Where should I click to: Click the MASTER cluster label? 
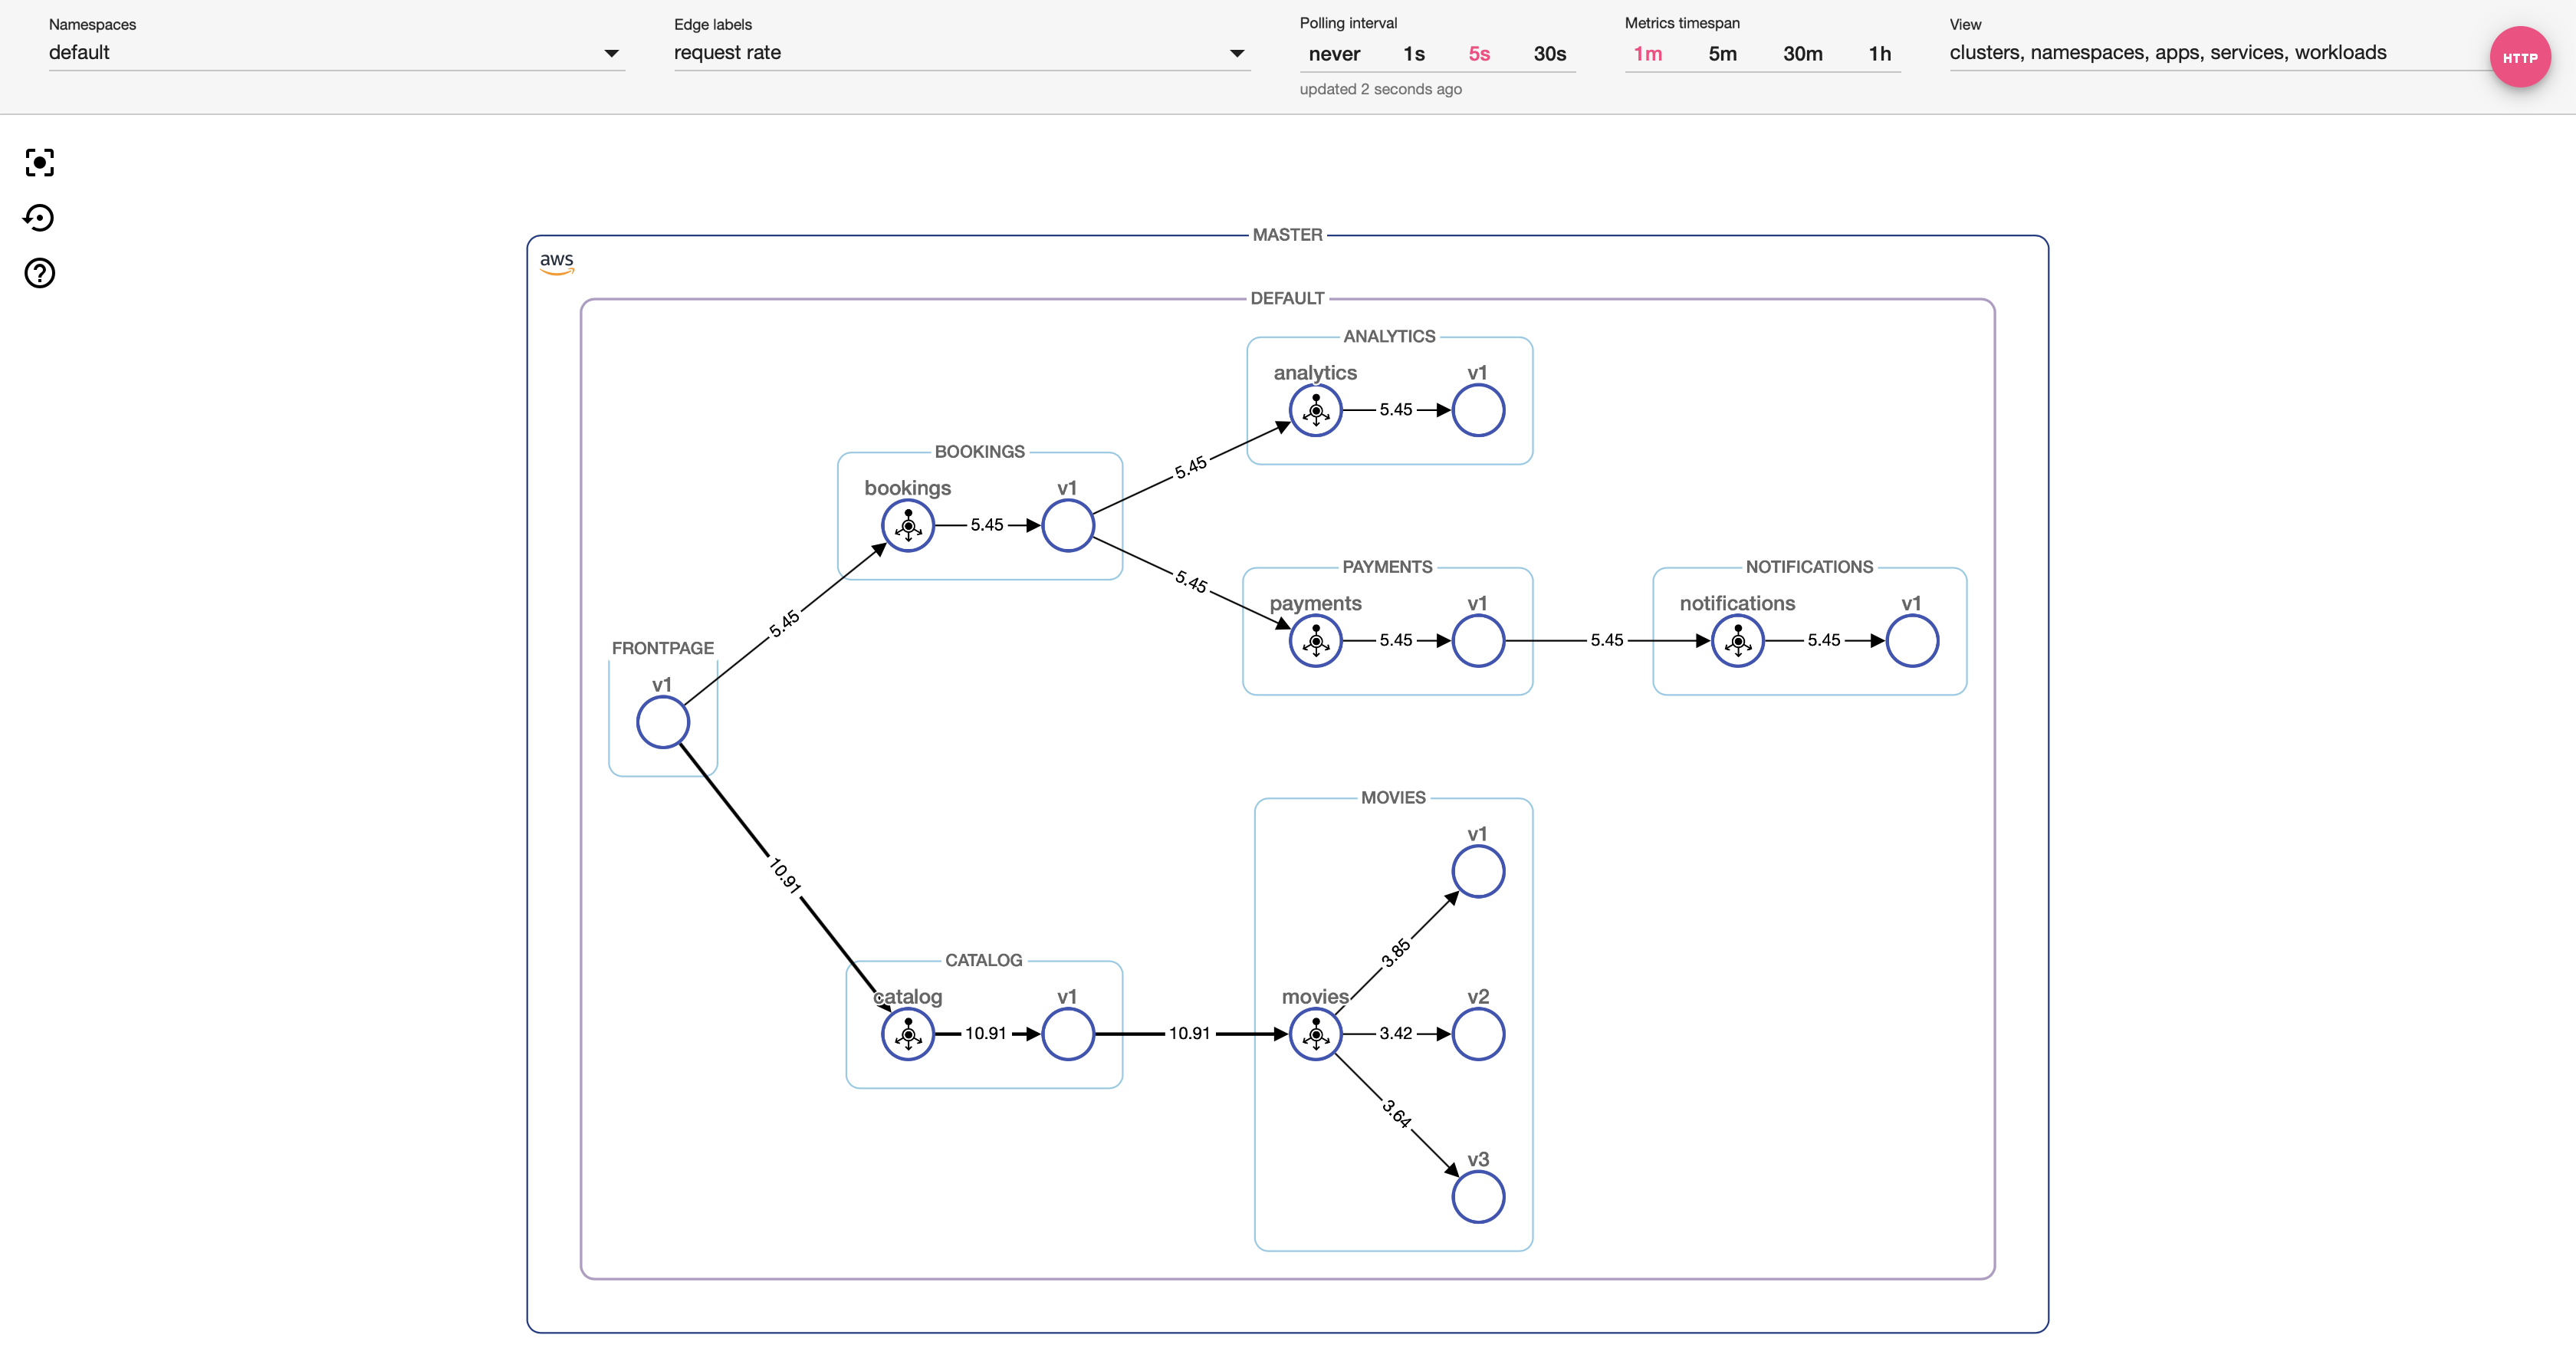click(1287, 235)
